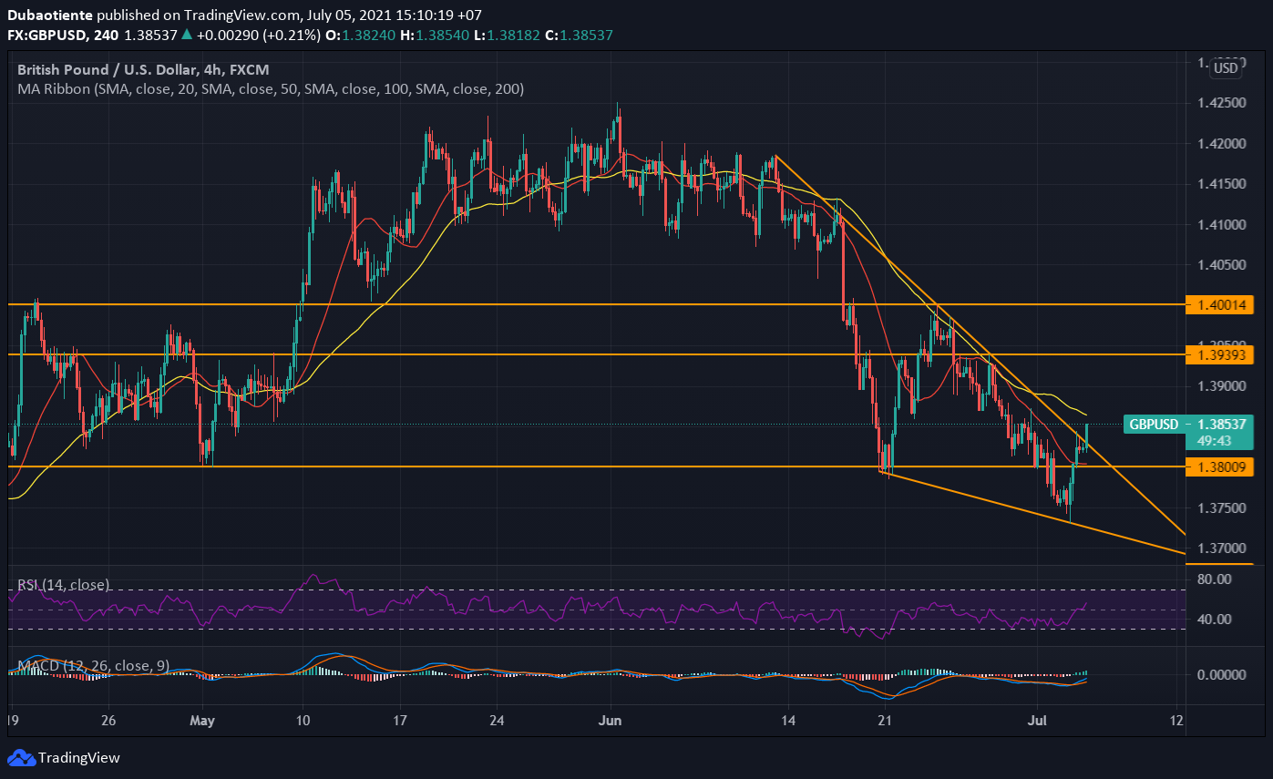This screenshot has height=779, width=1273.
Task: Click the Jul date label on time axis
Action: (x=1039, y=720)
